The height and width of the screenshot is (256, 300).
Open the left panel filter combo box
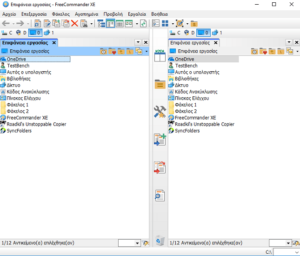[x=129, y=243]
